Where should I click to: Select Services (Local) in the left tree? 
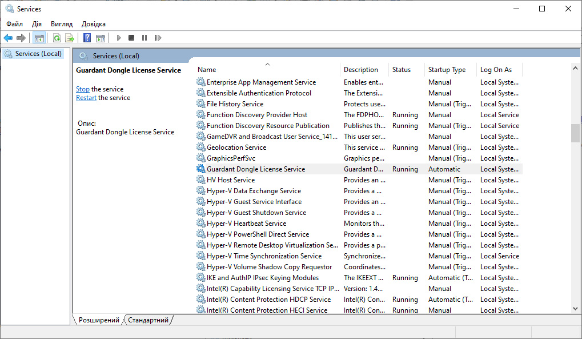(x=33, y=54)
